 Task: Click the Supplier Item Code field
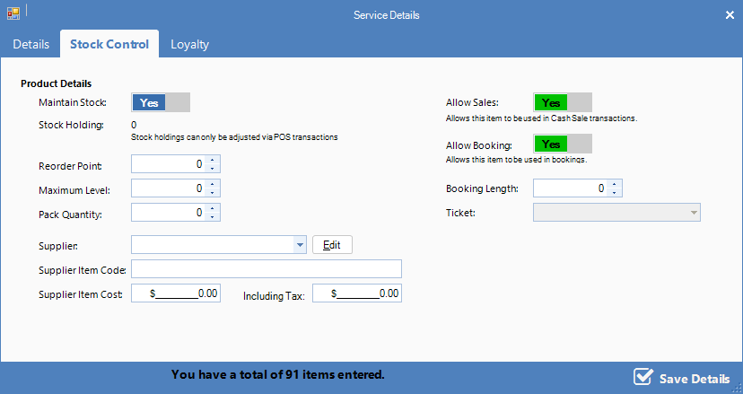click(x=267, y=269)
